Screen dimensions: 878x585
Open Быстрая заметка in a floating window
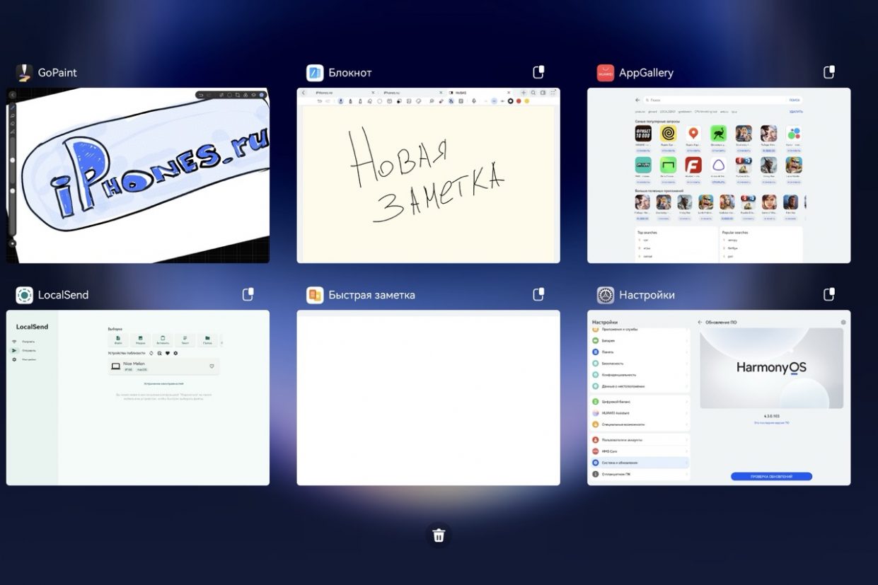coord(538,294)
